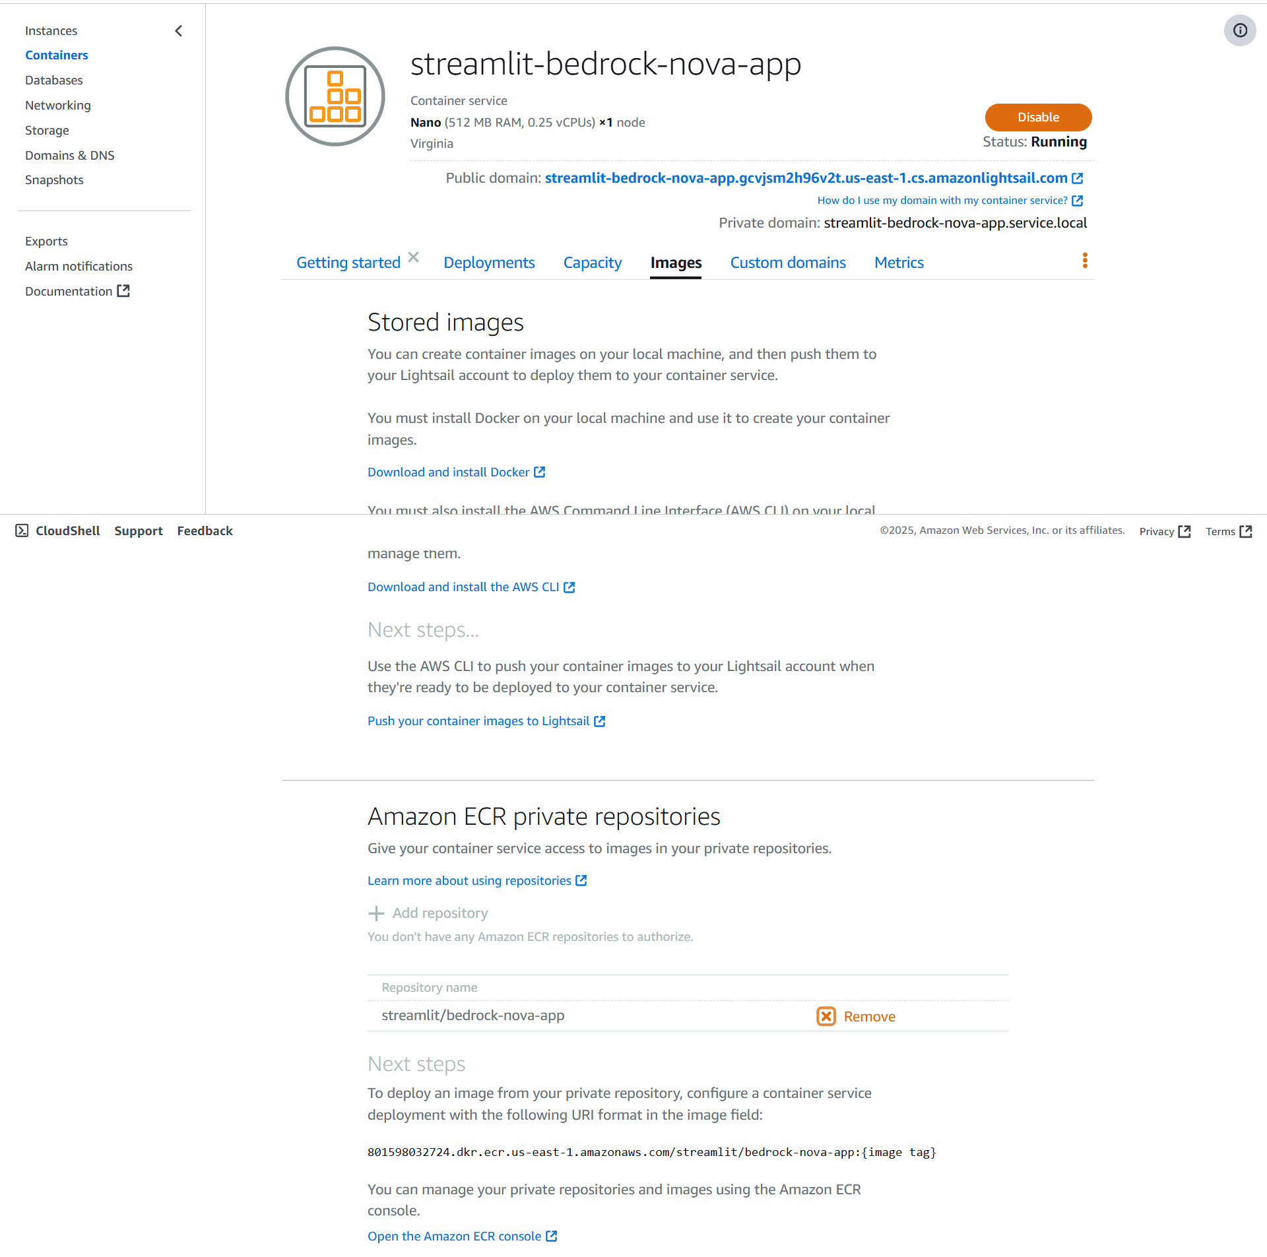Open the CloudShell terminal icon
Viewport: 1267px width, 1257px height.
(x=22, y=531)
